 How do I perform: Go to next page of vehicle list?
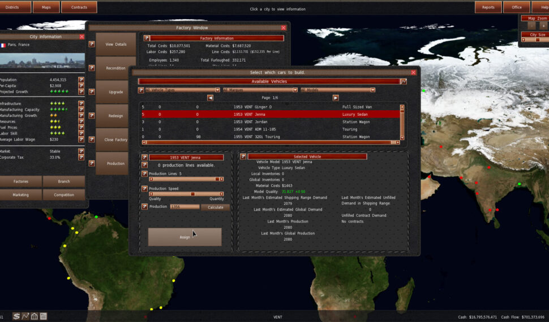[336, 98]
